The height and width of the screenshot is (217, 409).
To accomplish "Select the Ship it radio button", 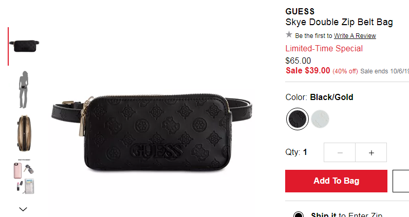I will click(299, 214).
